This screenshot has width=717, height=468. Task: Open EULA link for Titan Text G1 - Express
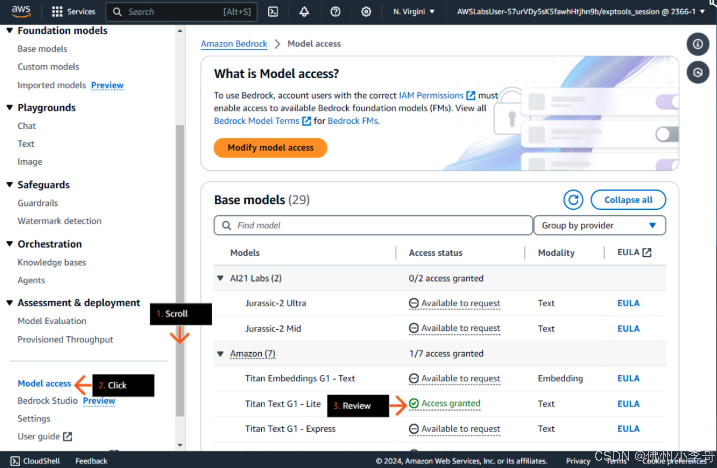click(x=628, y=429)
